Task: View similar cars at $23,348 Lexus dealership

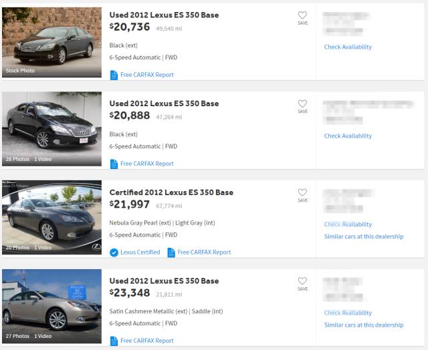Action: click(364, 325)
